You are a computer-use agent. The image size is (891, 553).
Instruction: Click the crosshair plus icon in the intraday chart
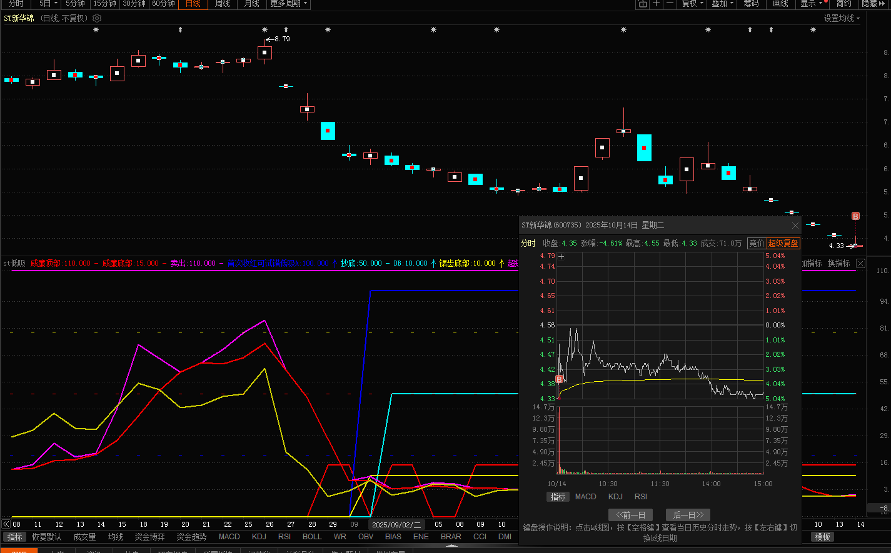click(x=561, y=256)
